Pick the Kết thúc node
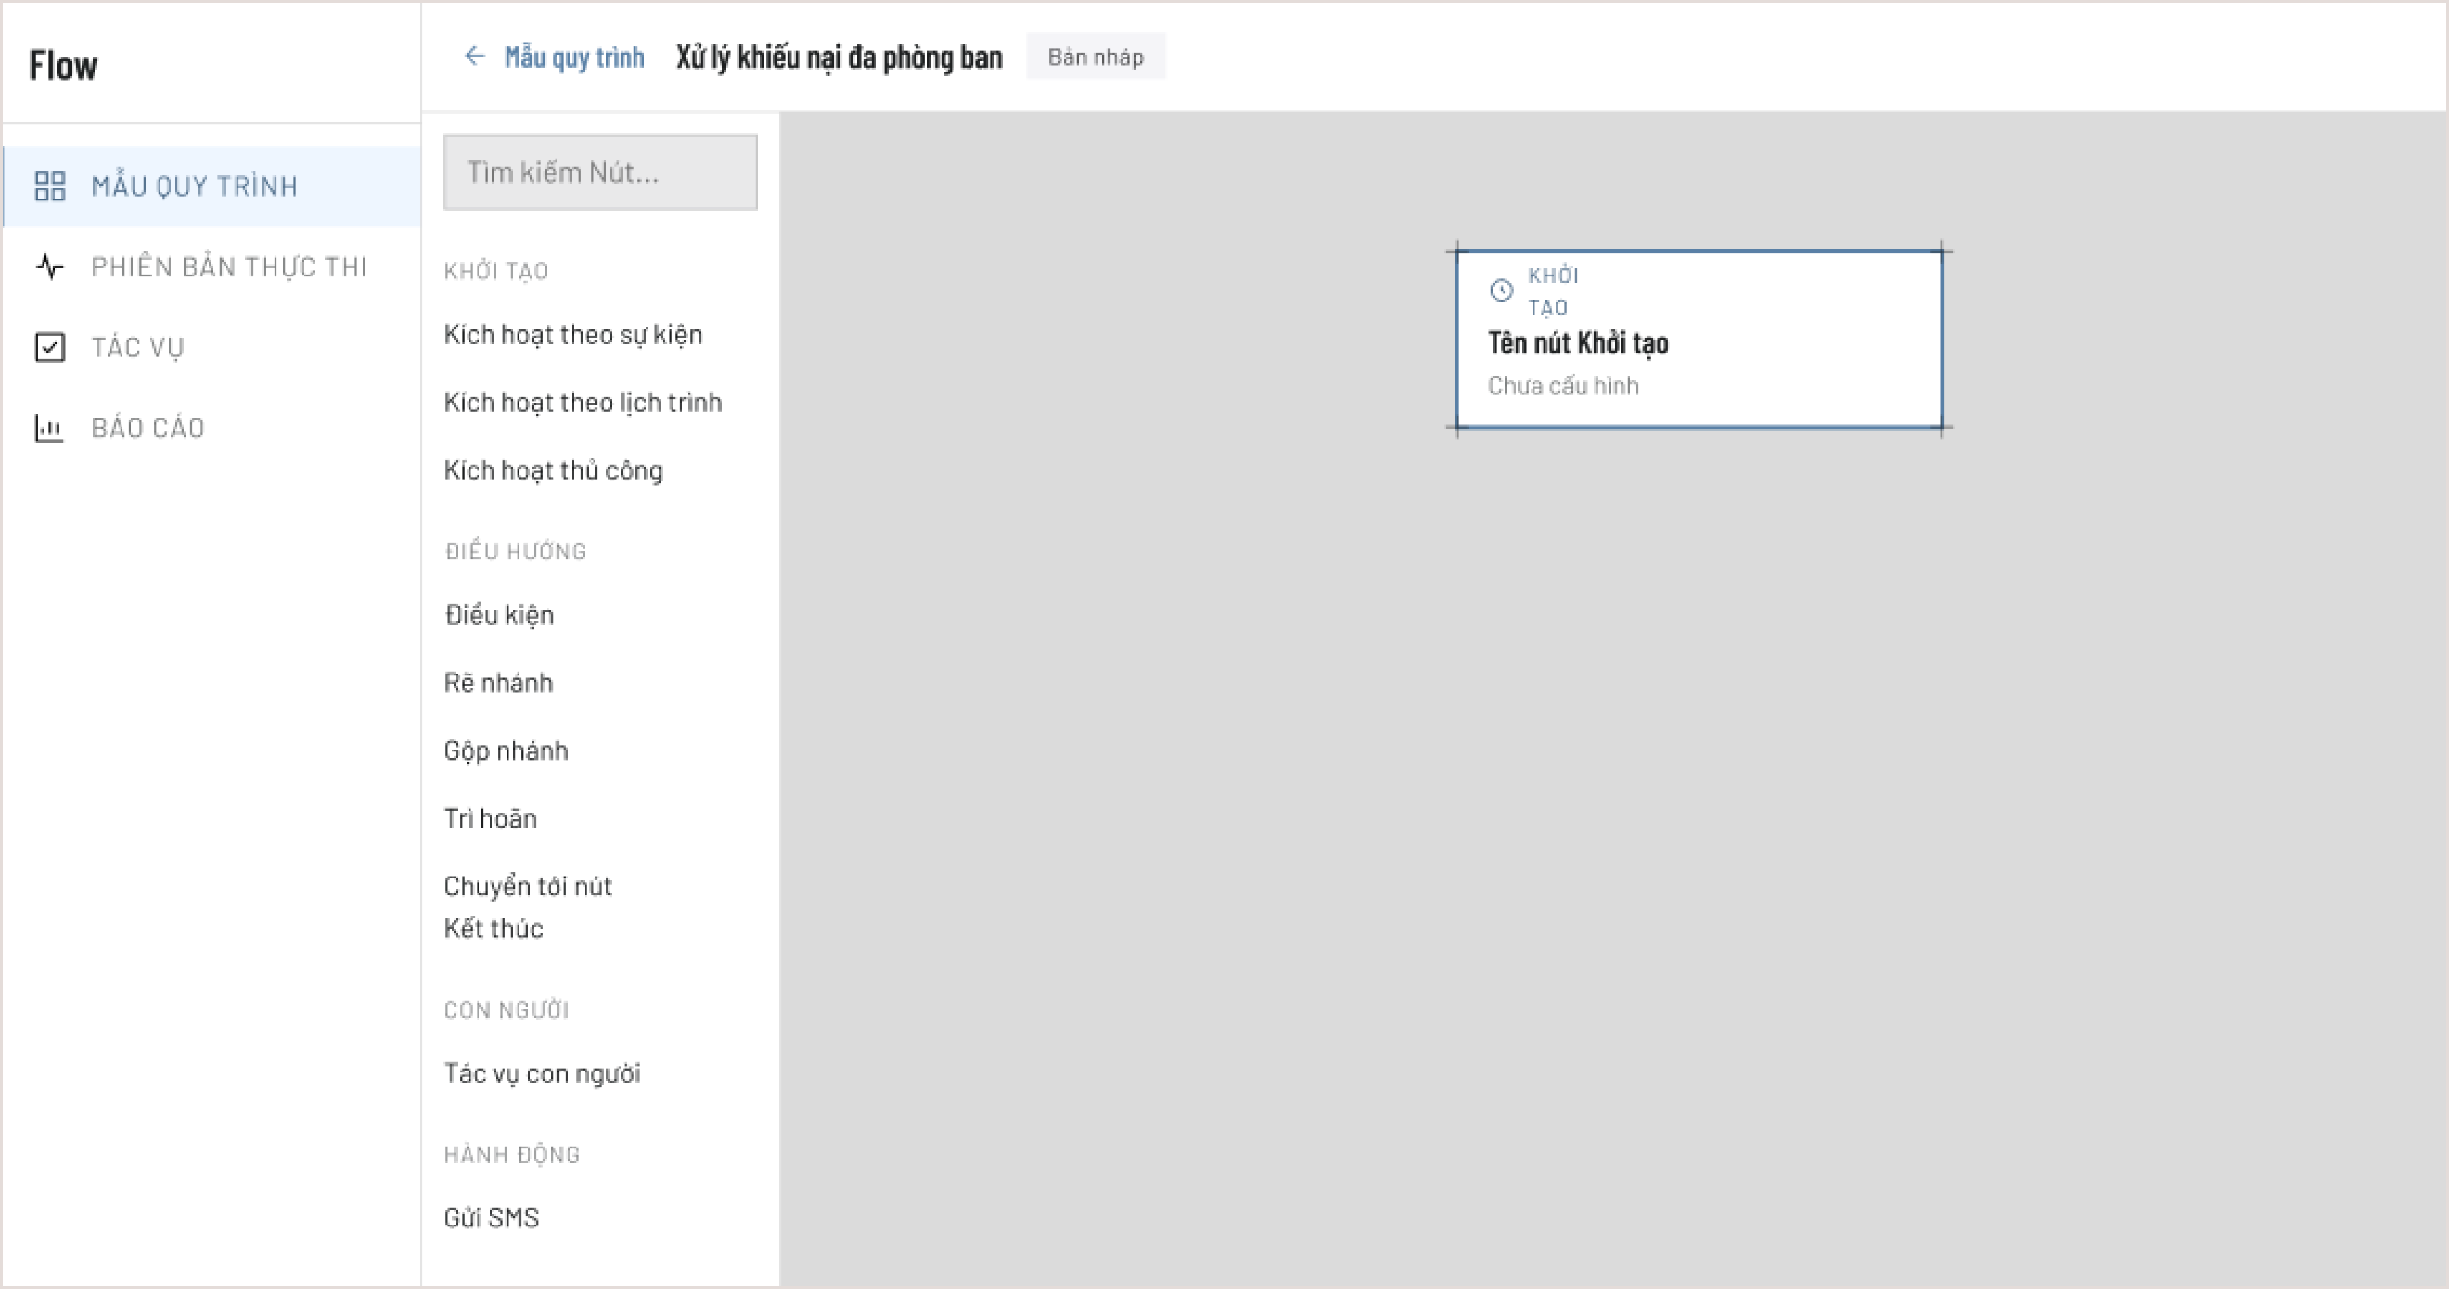Viewport: 2449px width, 1289px height. click(494, 928)
